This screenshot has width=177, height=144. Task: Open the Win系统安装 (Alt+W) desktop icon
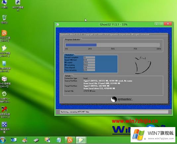[5, 66]
